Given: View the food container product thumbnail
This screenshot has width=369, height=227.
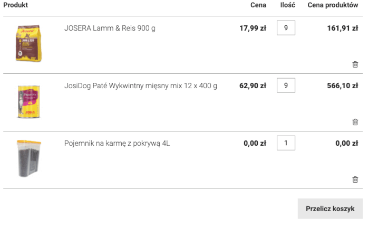Looking at the screenshot, I should [28, 158].
